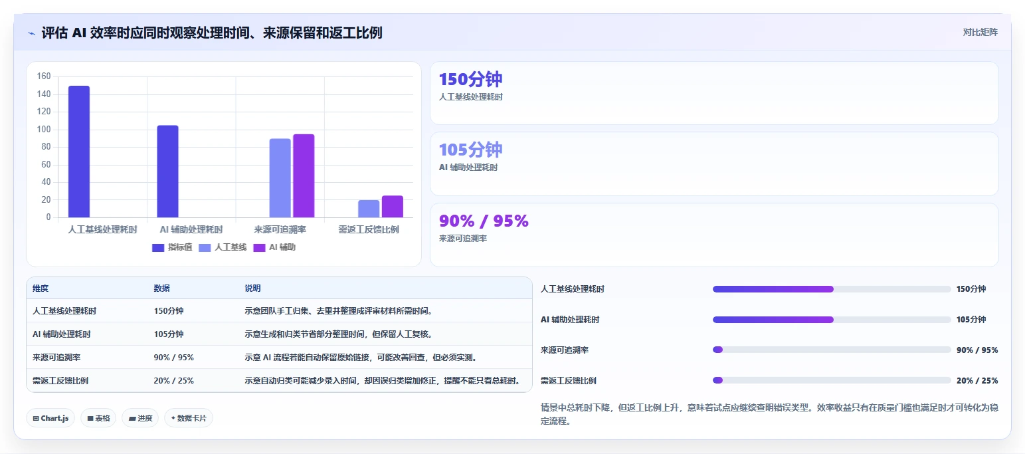Click the 150分钟 stat card value
This screenshot has width=1025, height=454.
point(470,79)
